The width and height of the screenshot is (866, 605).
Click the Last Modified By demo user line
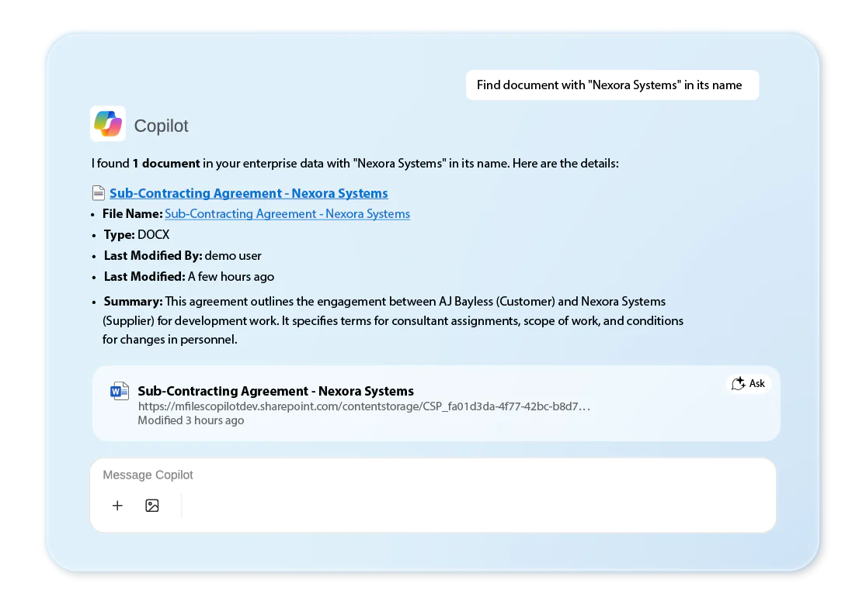[x=183, y=255]
